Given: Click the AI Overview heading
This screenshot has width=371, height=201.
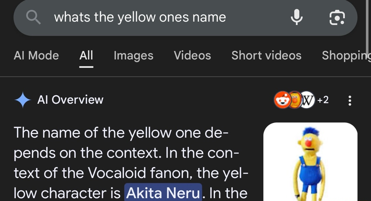Looking at the screenshot, I should click(x=70, y=100).
